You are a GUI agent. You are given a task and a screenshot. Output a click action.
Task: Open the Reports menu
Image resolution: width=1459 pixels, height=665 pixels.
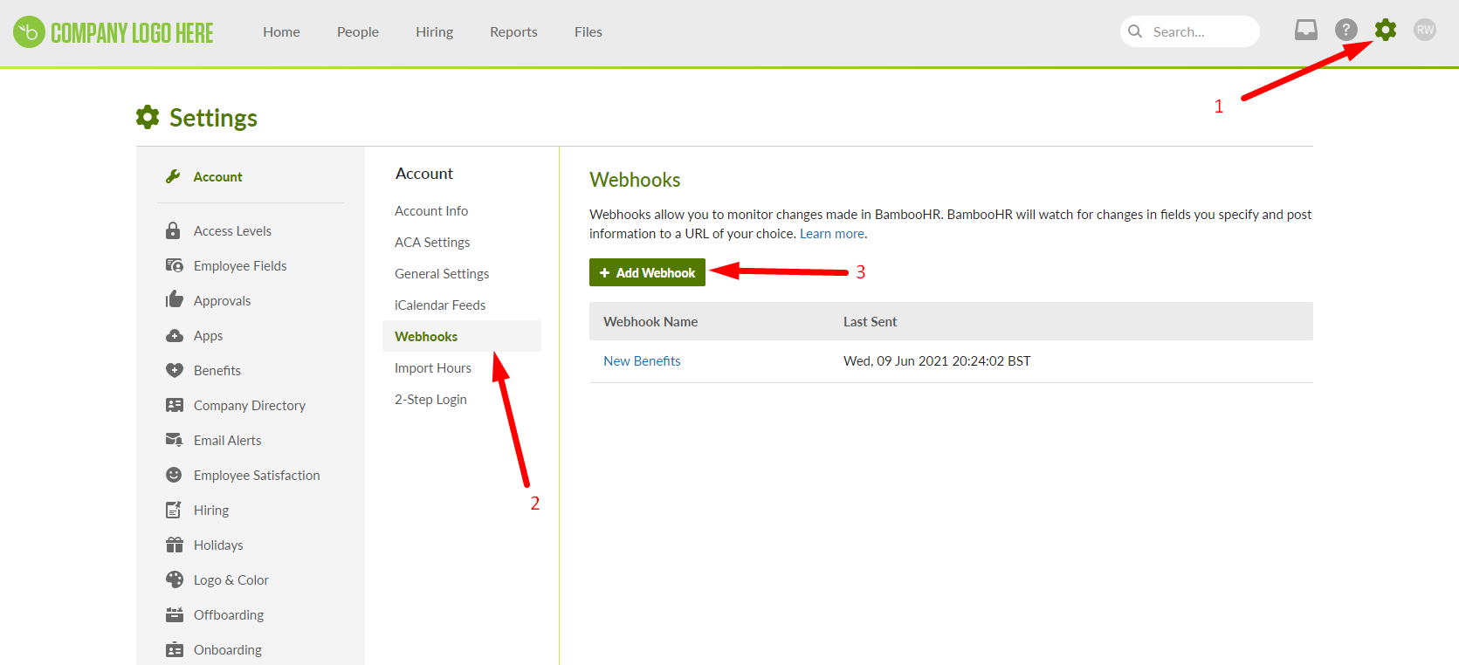click(x=513, y=31)
